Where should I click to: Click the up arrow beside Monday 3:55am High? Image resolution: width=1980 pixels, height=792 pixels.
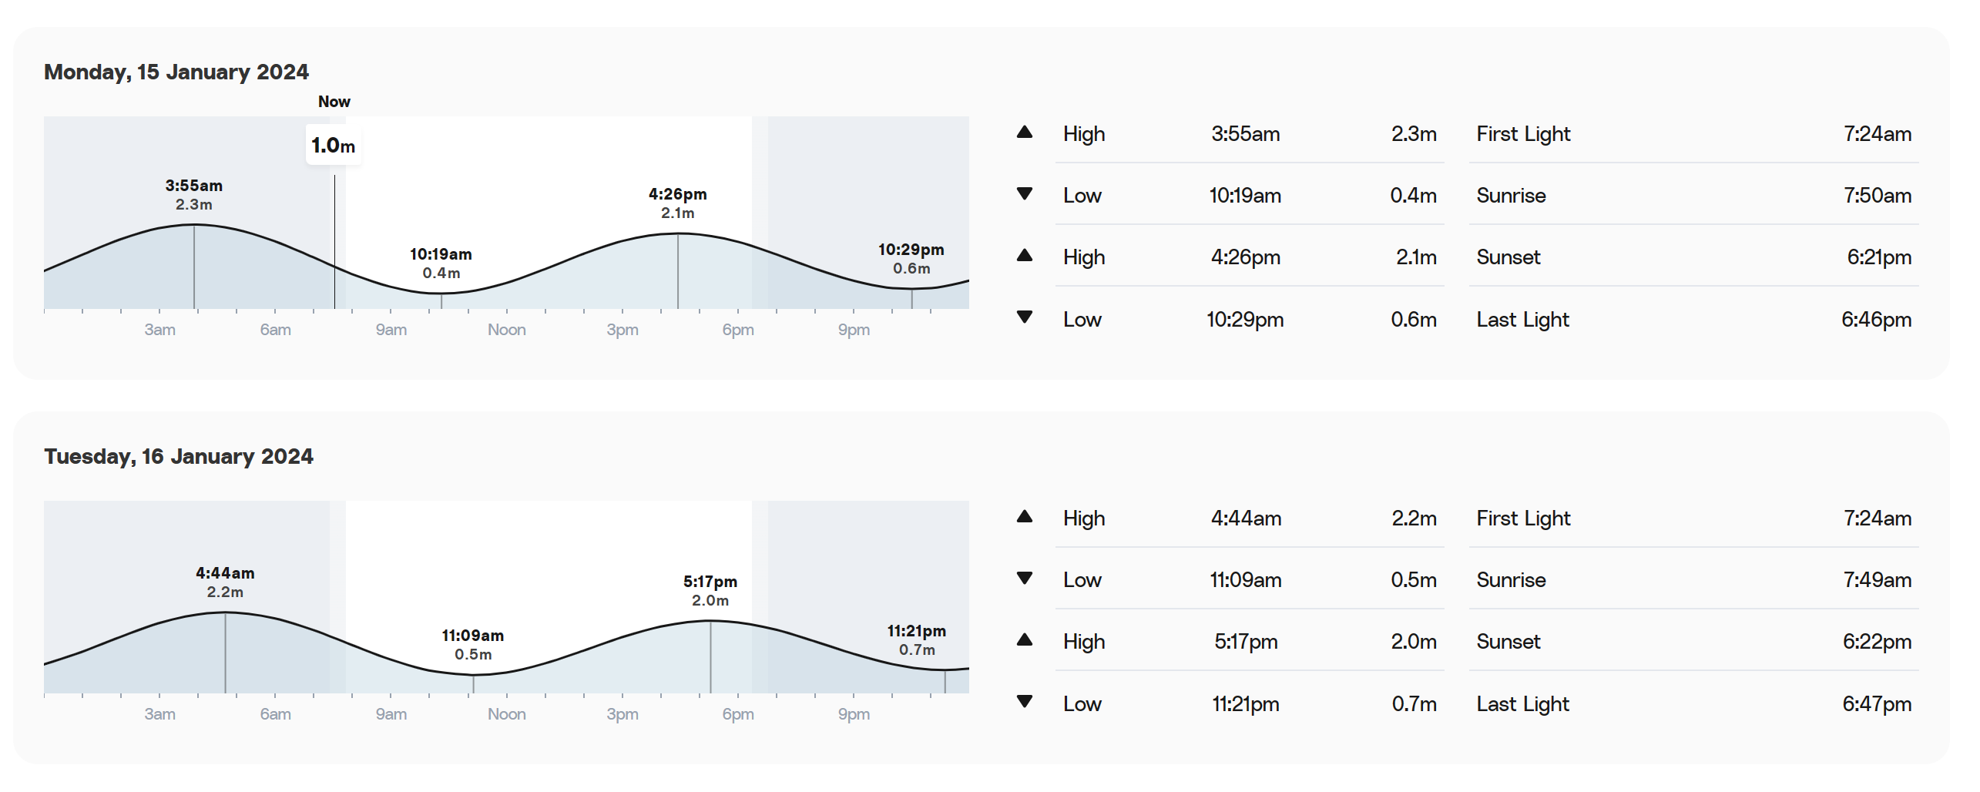point(1024,132)
